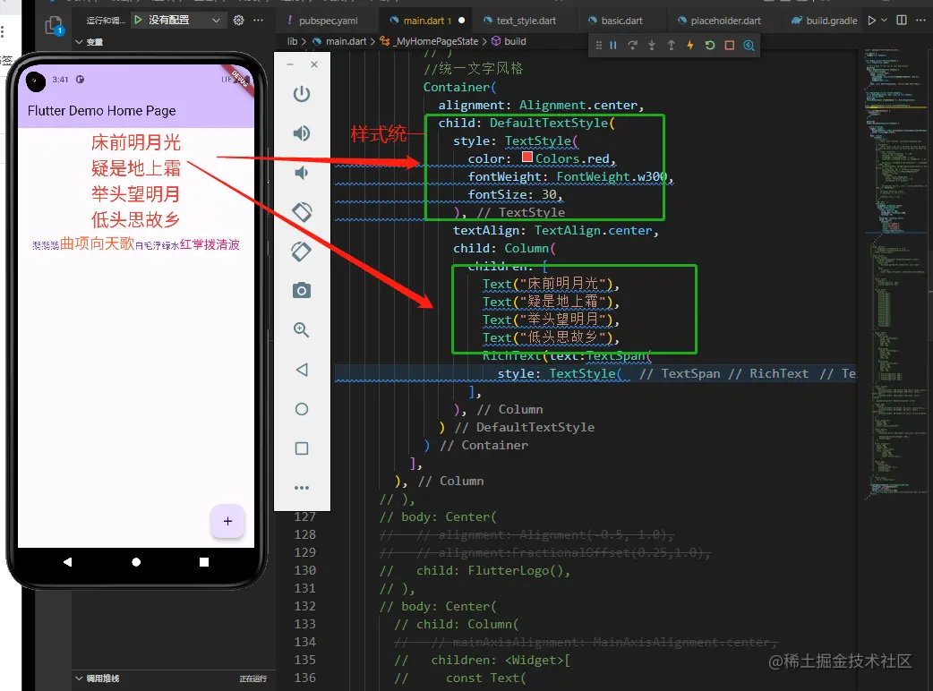Click the unsaved dot on main.dart tab
The height and width of the screenshot is (691, 933).
pyautogui.click(x=462, y=21)
